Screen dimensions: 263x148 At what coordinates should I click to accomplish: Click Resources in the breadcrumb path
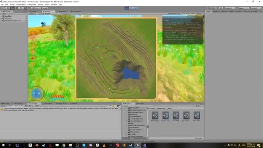click(x=161, y=109)
